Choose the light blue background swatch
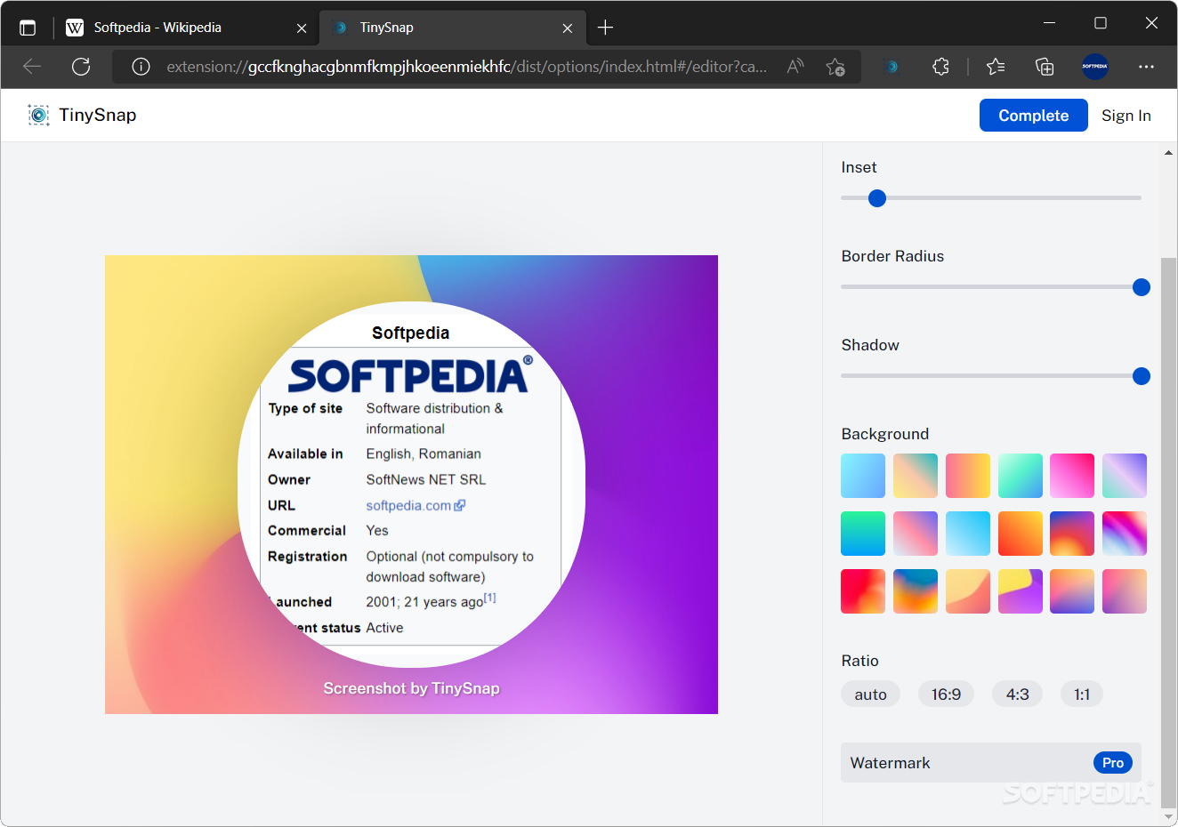This screenshot has width=1178, height=827. point(863,476)
